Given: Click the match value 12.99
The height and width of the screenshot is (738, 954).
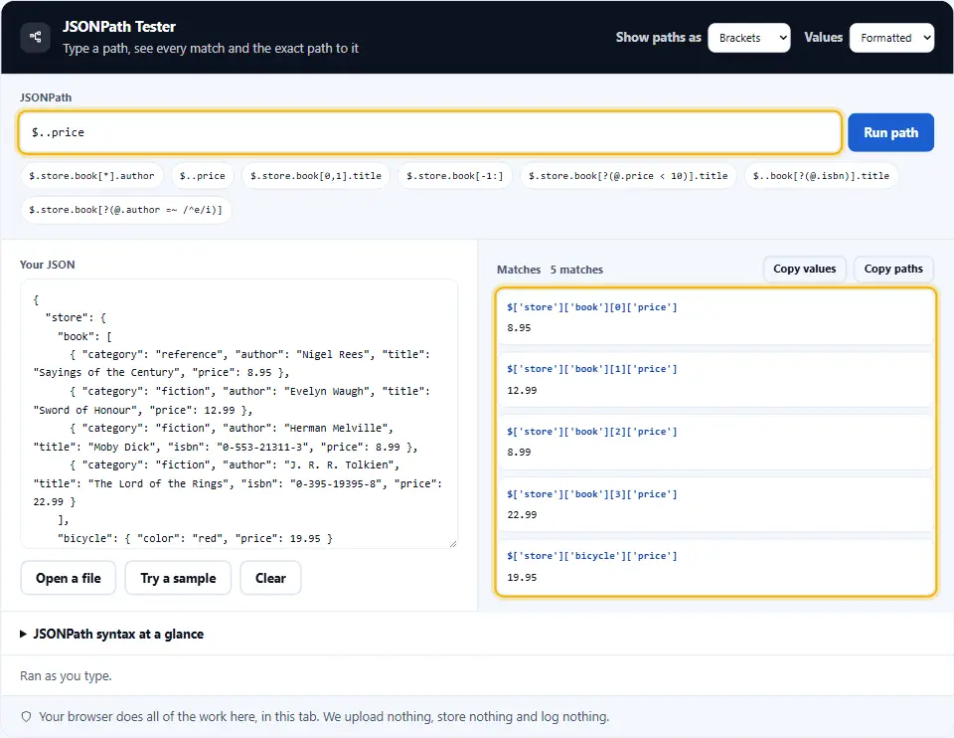Looking at the screenshot, I should click(522, 390).
